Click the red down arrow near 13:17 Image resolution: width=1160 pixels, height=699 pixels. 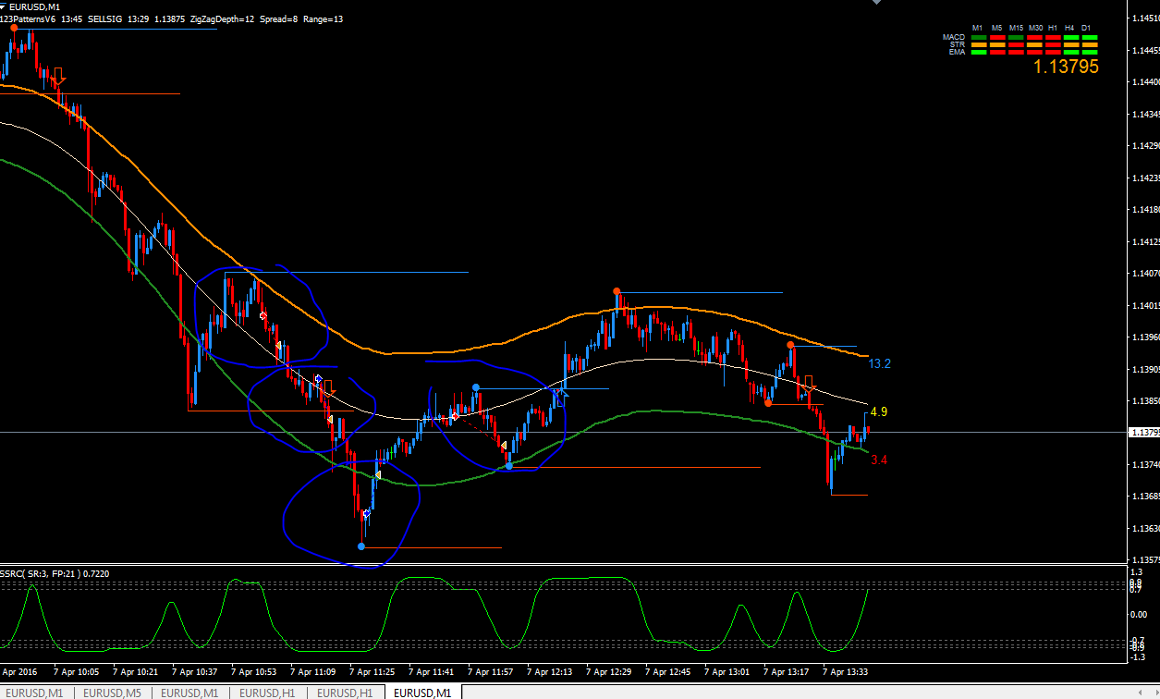[810, 385]
